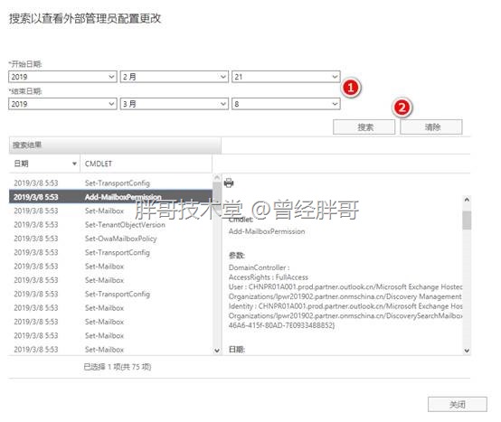The width and height of the screenshot is (501, 422).
Task: Click the 清除 clear button
Action: click(x=431, y=127)
